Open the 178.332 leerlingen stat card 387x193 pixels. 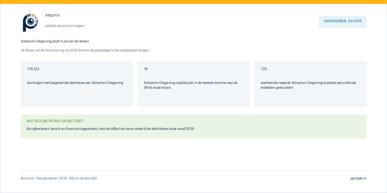77,84
